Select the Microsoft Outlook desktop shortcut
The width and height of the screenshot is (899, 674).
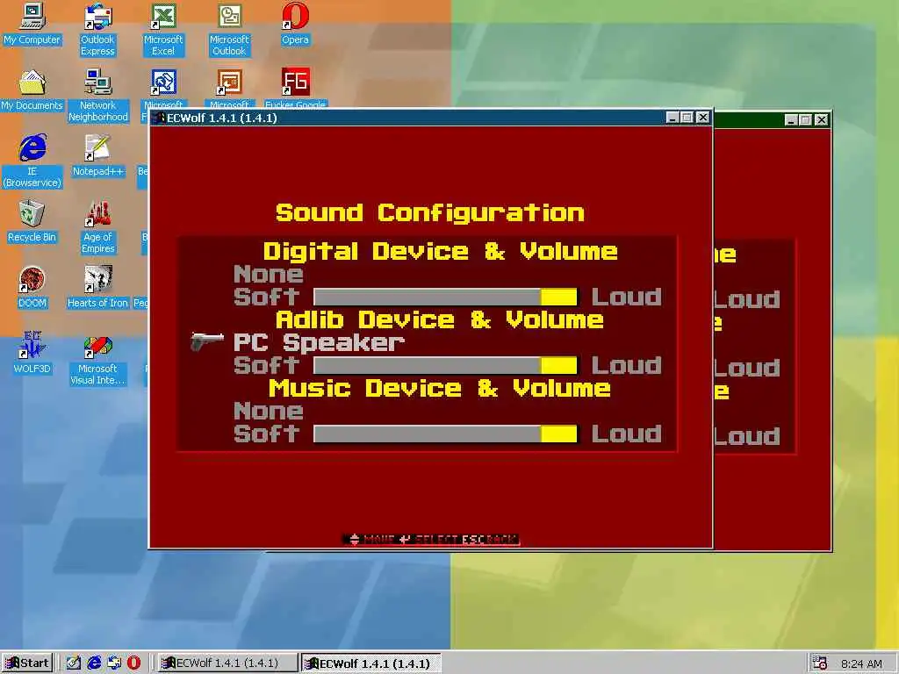tap(229, 30)
